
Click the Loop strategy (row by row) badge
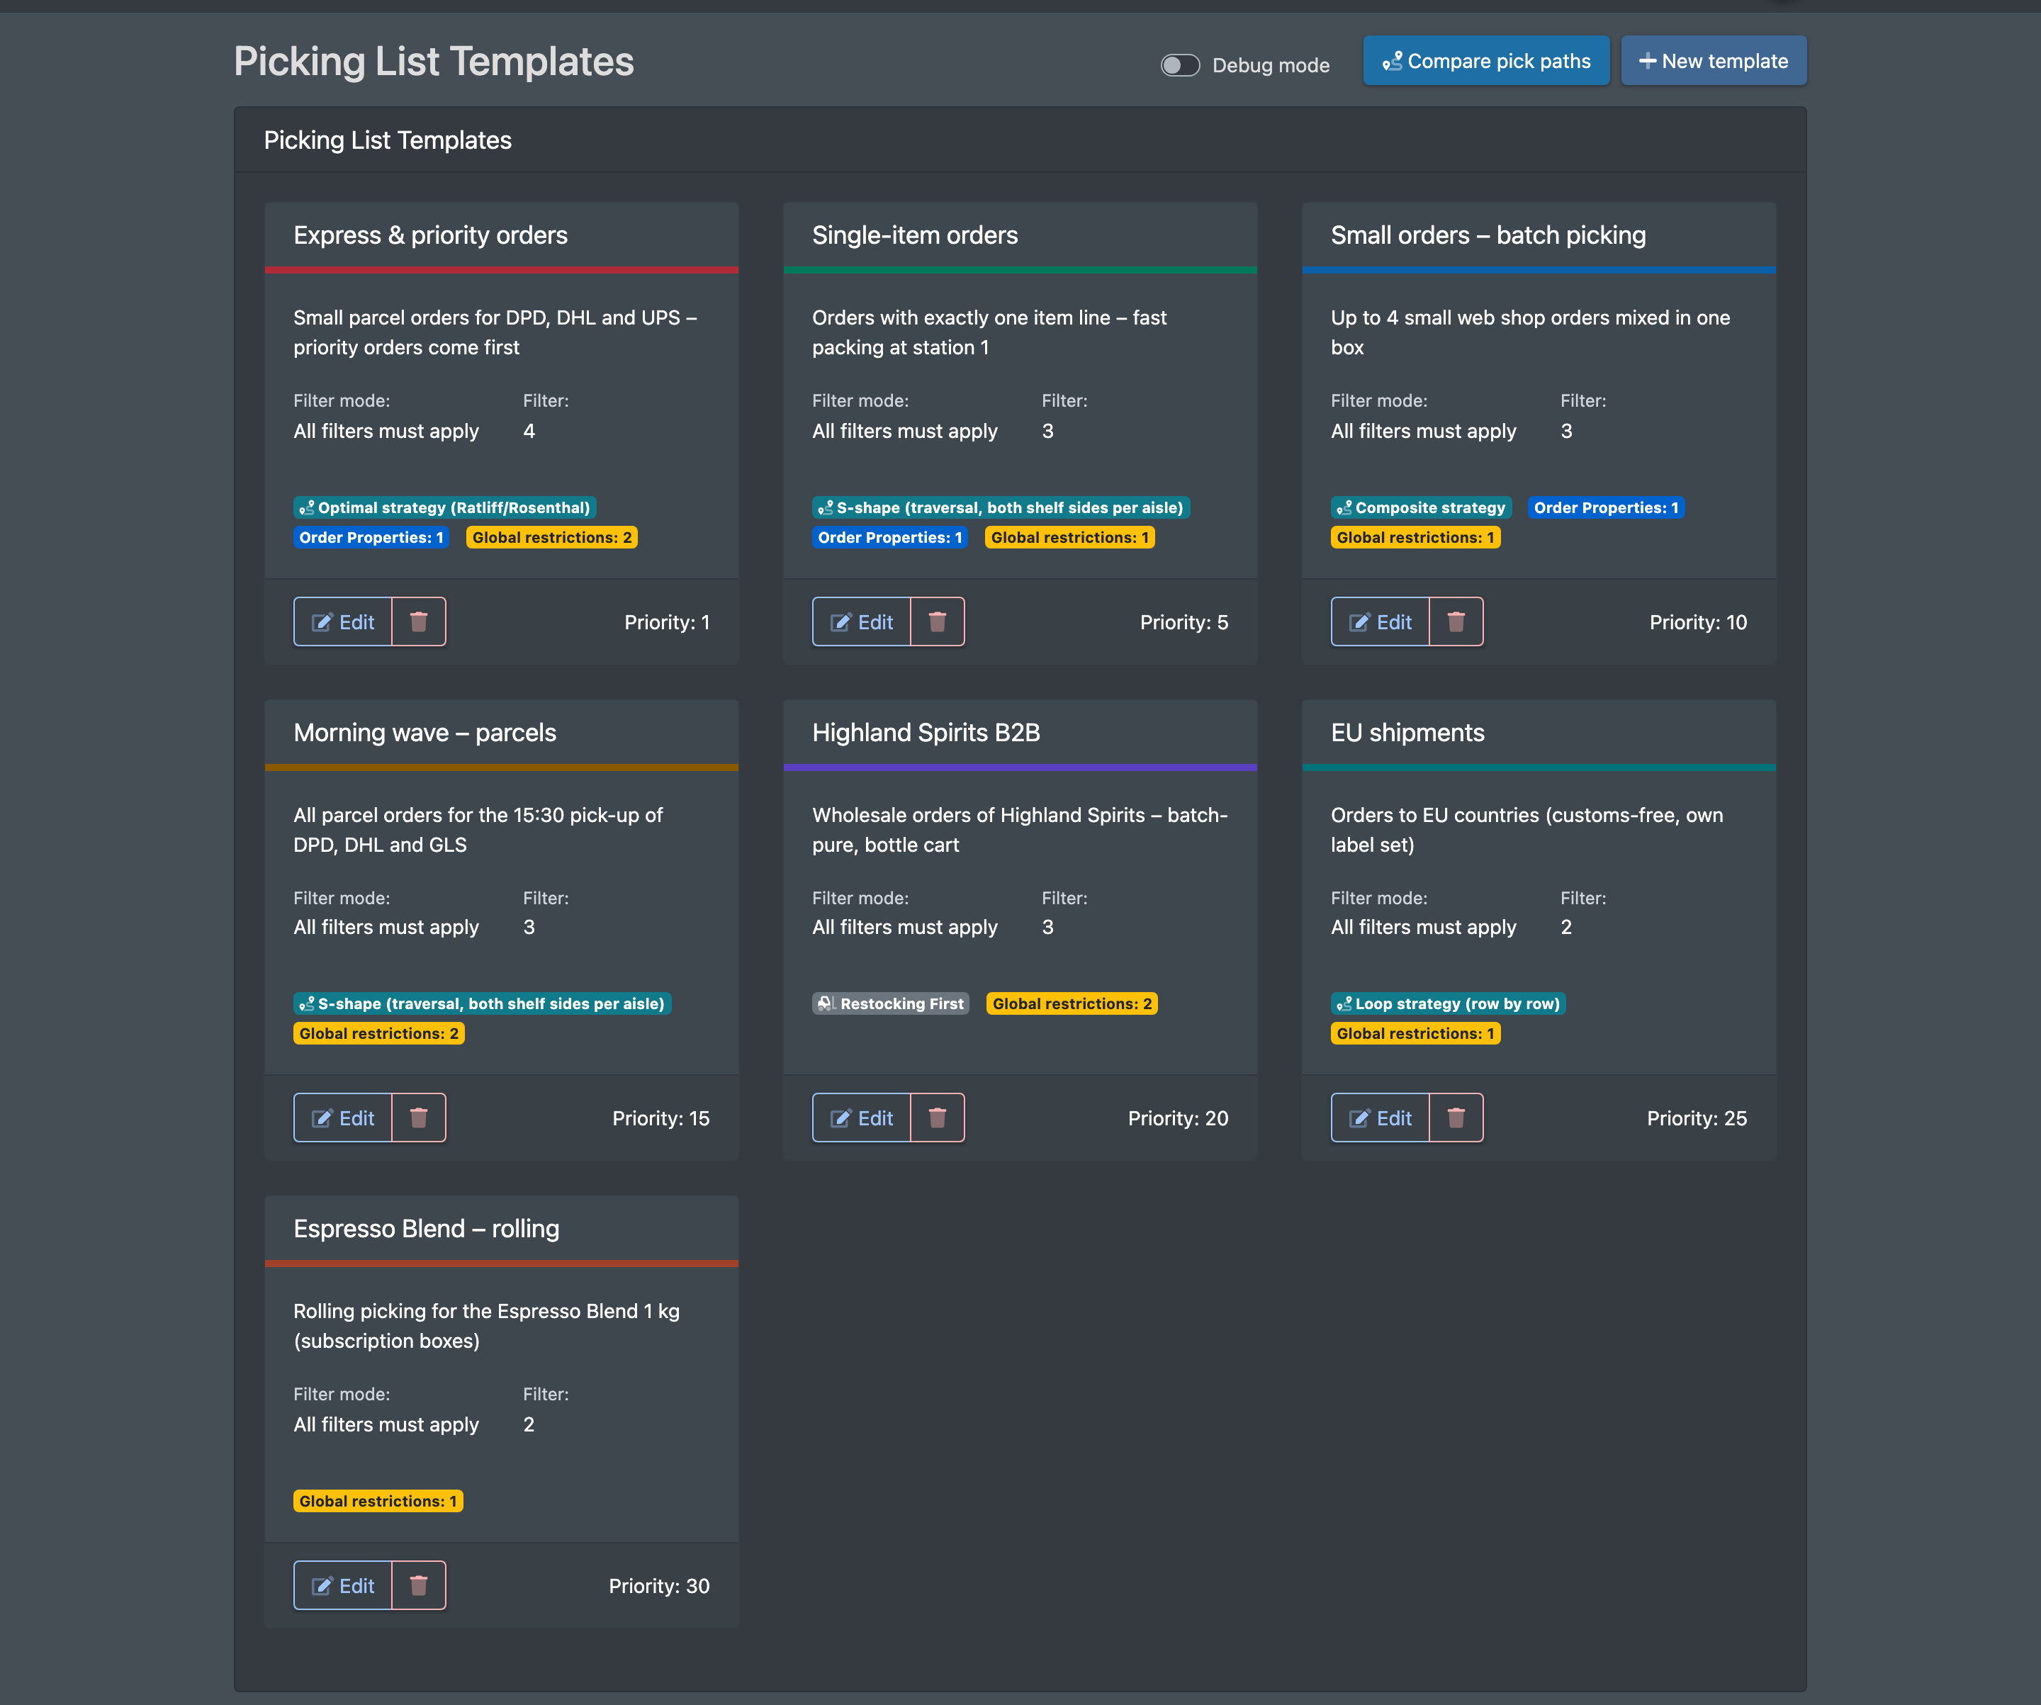pos(1448,1003)
